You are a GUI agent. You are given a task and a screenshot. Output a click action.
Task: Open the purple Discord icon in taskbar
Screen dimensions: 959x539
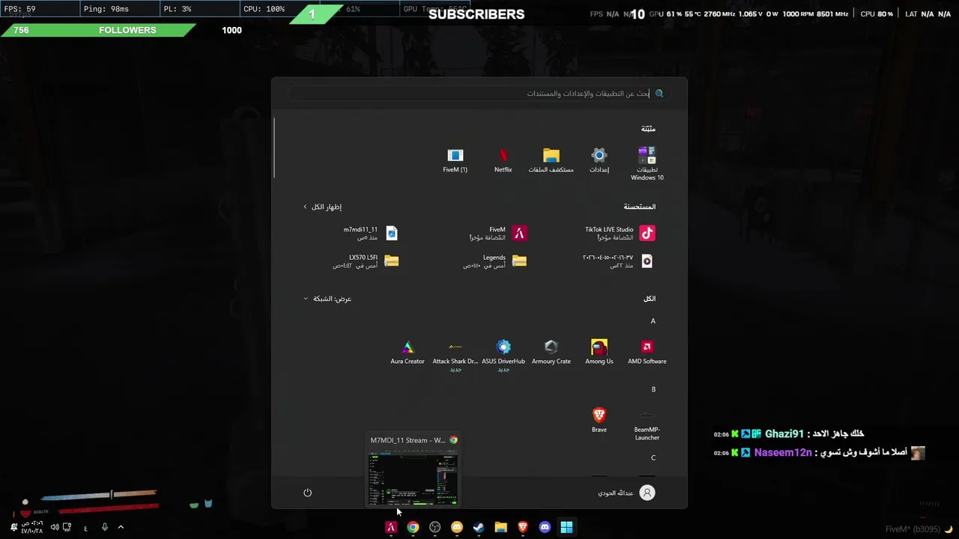tap(545, 527)
